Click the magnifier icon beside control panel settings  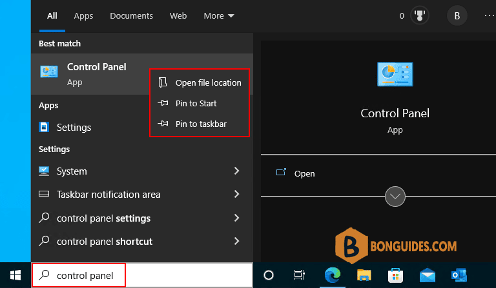[44, 218]
